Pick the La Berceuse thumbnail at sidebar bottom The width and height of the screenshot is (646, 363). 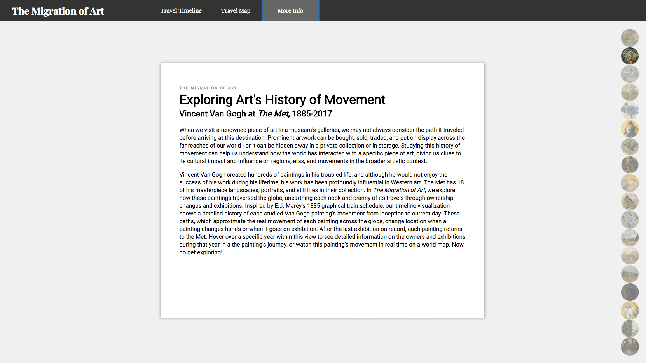(630, 347)
